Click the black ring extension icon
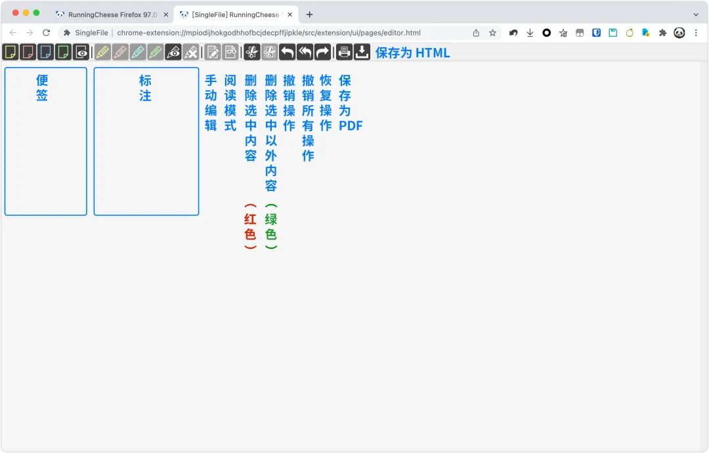The height and width of the screenshot is (453, 709). [547, 33]
